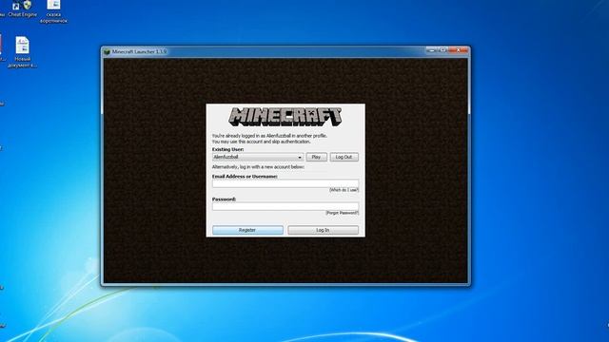This screenshot has height=342, width=609.
Task: Minimize the Minecraft Launcher window
Action: (x=432, y=50)
